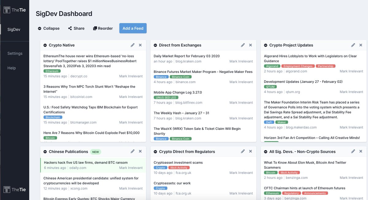Open 'What To Know About Elon Musk' article
This screenshot has height=200, width=368.
305,165
